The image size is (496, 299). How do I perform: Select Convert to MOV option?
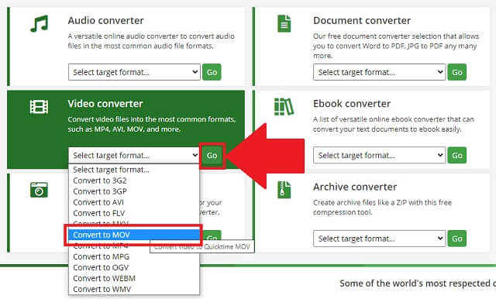(x=134, y=235)
